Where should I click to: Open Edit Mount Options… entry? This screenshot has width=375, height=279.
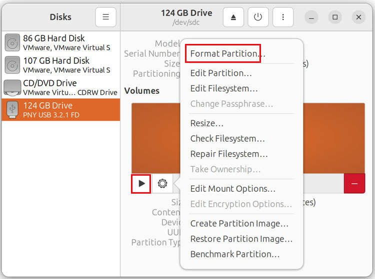(232, 189)
